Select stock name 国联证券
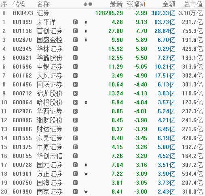This screenshot has height=196, width=205. click(49, 84)
